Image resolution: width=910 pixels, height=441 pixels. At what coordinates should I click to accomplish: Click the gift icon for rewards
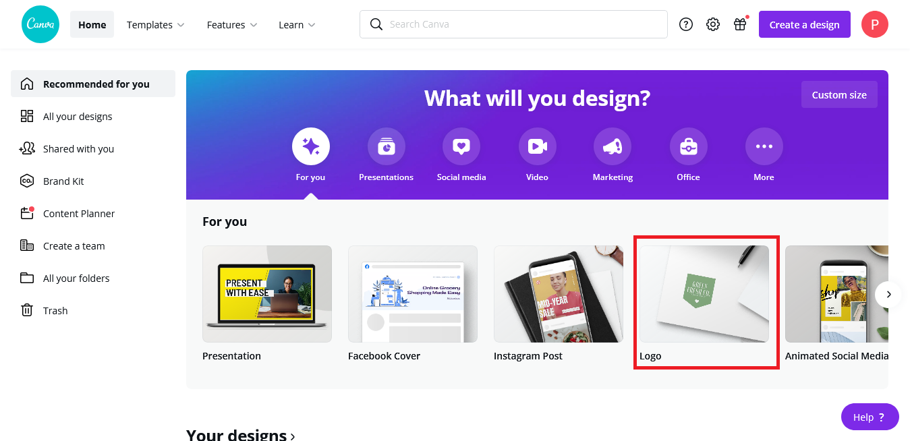tap(739, 24)
